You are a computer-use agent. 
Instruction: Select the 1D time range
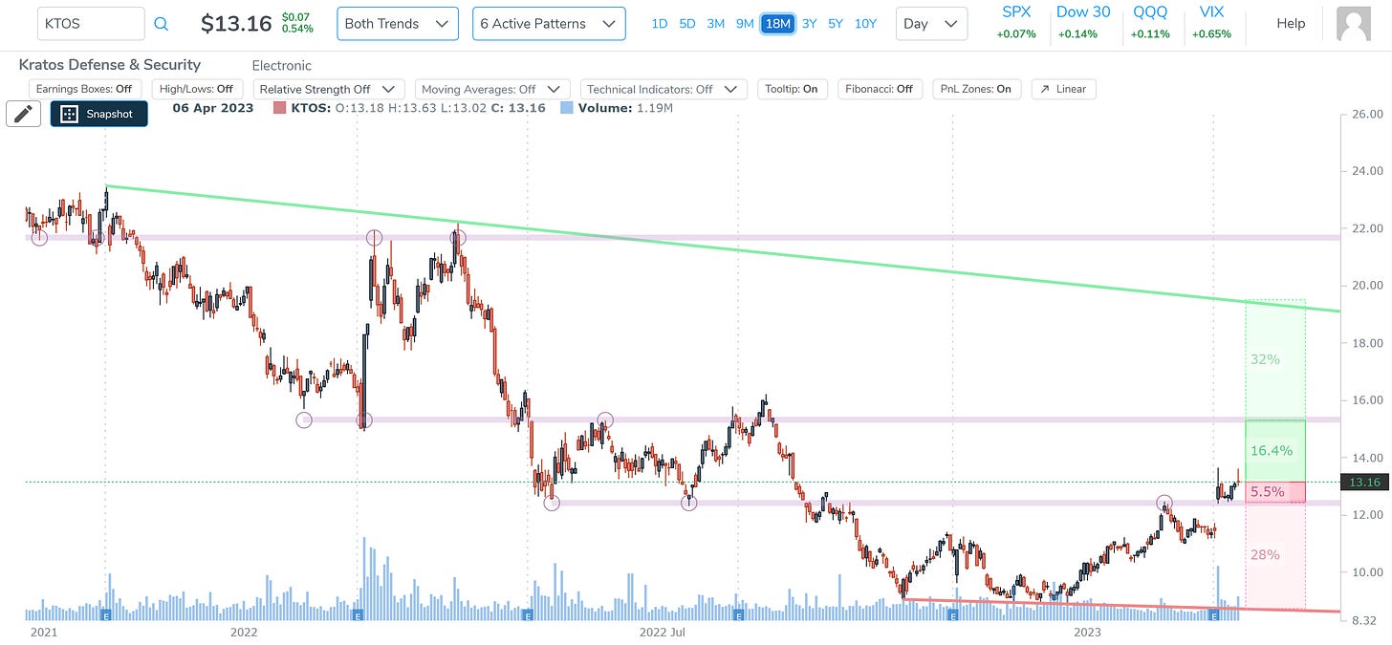coord(660,24)
